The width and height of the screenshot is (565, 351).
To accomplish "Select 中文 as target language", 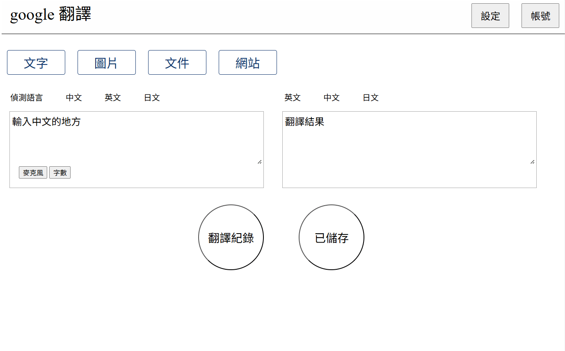I will click(x=332, y=98).
